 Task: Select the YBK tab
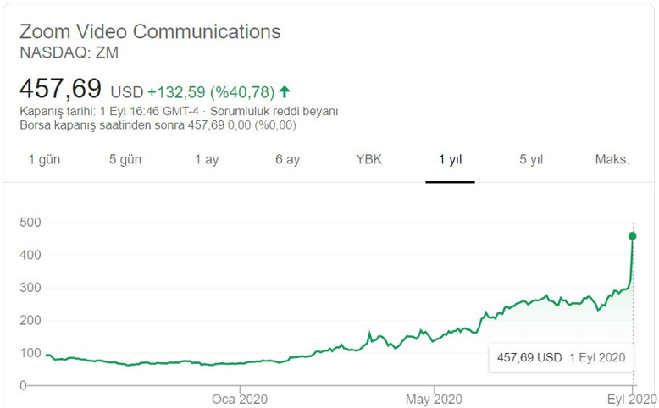(x=368, y=160)
